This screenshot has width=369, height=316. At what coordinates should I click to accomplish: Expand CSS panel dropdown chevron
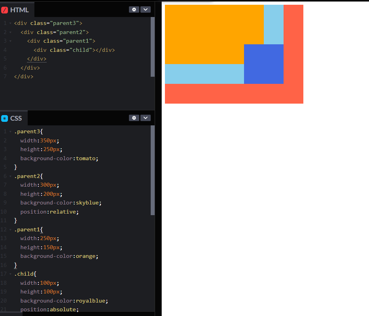click(x=146, y=118)
